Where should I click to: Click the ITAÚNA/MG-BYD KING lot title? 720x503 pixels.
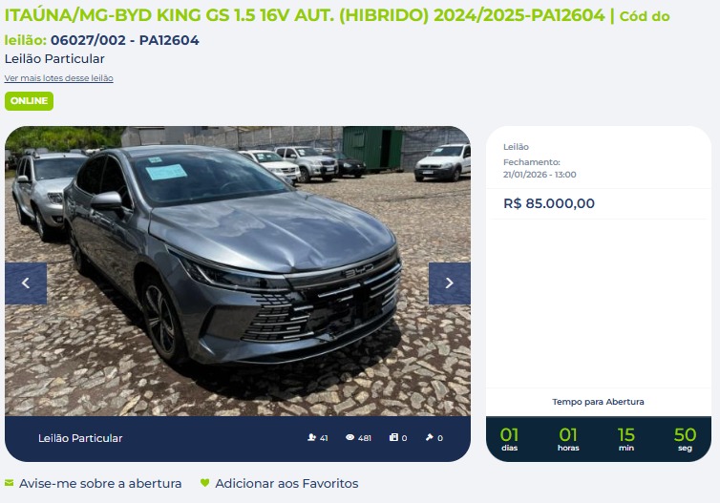coord(305,15)
